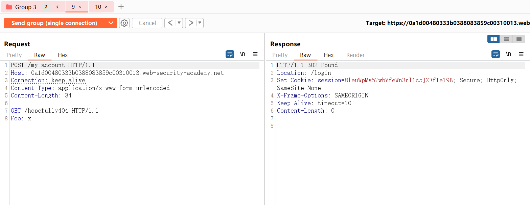The width and height of the screenshot is (530, 205).
Task: Toggle non-printable characters in Request pane
Action: pyautogui.click(x=243, y=54)
